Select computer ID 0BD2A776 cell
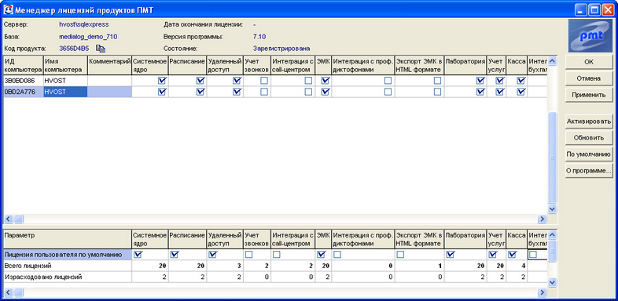This screenshot has width=618, height=301. coord(24,92)
